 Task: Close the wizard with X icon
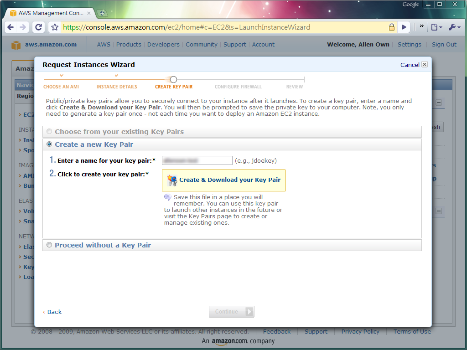[x=425, y=64]
